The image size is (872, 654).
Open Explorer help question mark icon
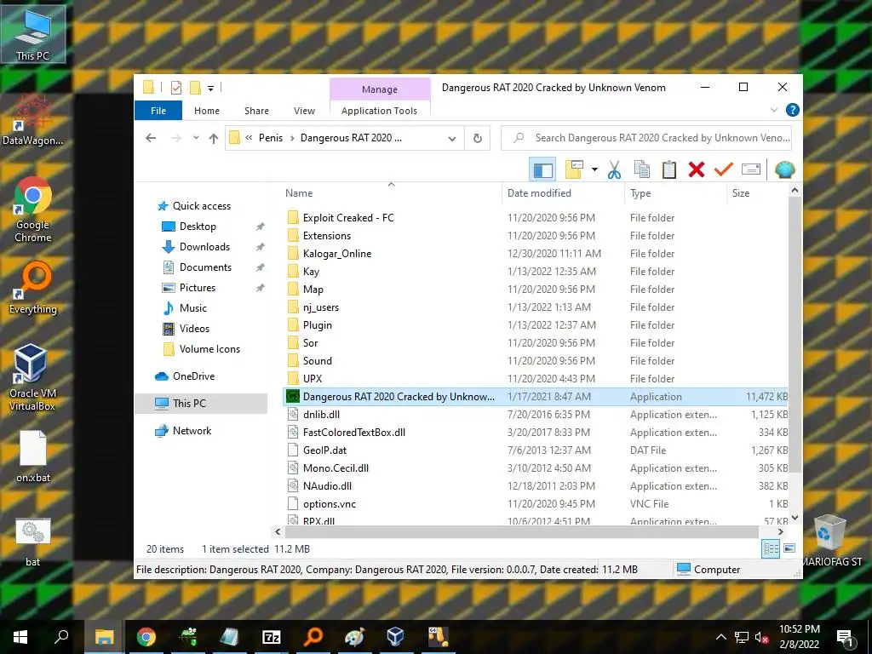(793, 110)
